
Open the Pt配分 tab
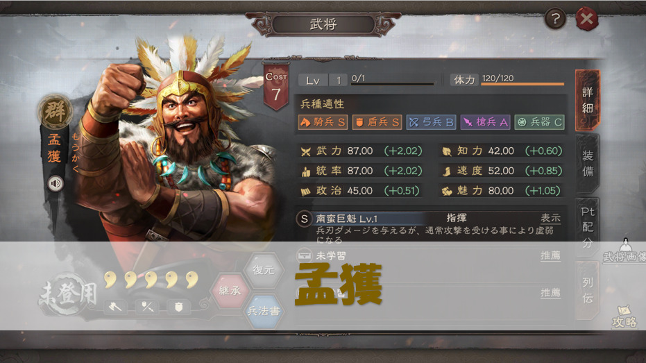tap(587, 228)
